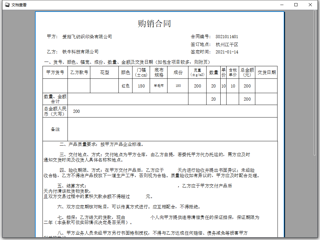
Task: Click clause 六、双方应定期核对帐目
Action: coord(129,207)
